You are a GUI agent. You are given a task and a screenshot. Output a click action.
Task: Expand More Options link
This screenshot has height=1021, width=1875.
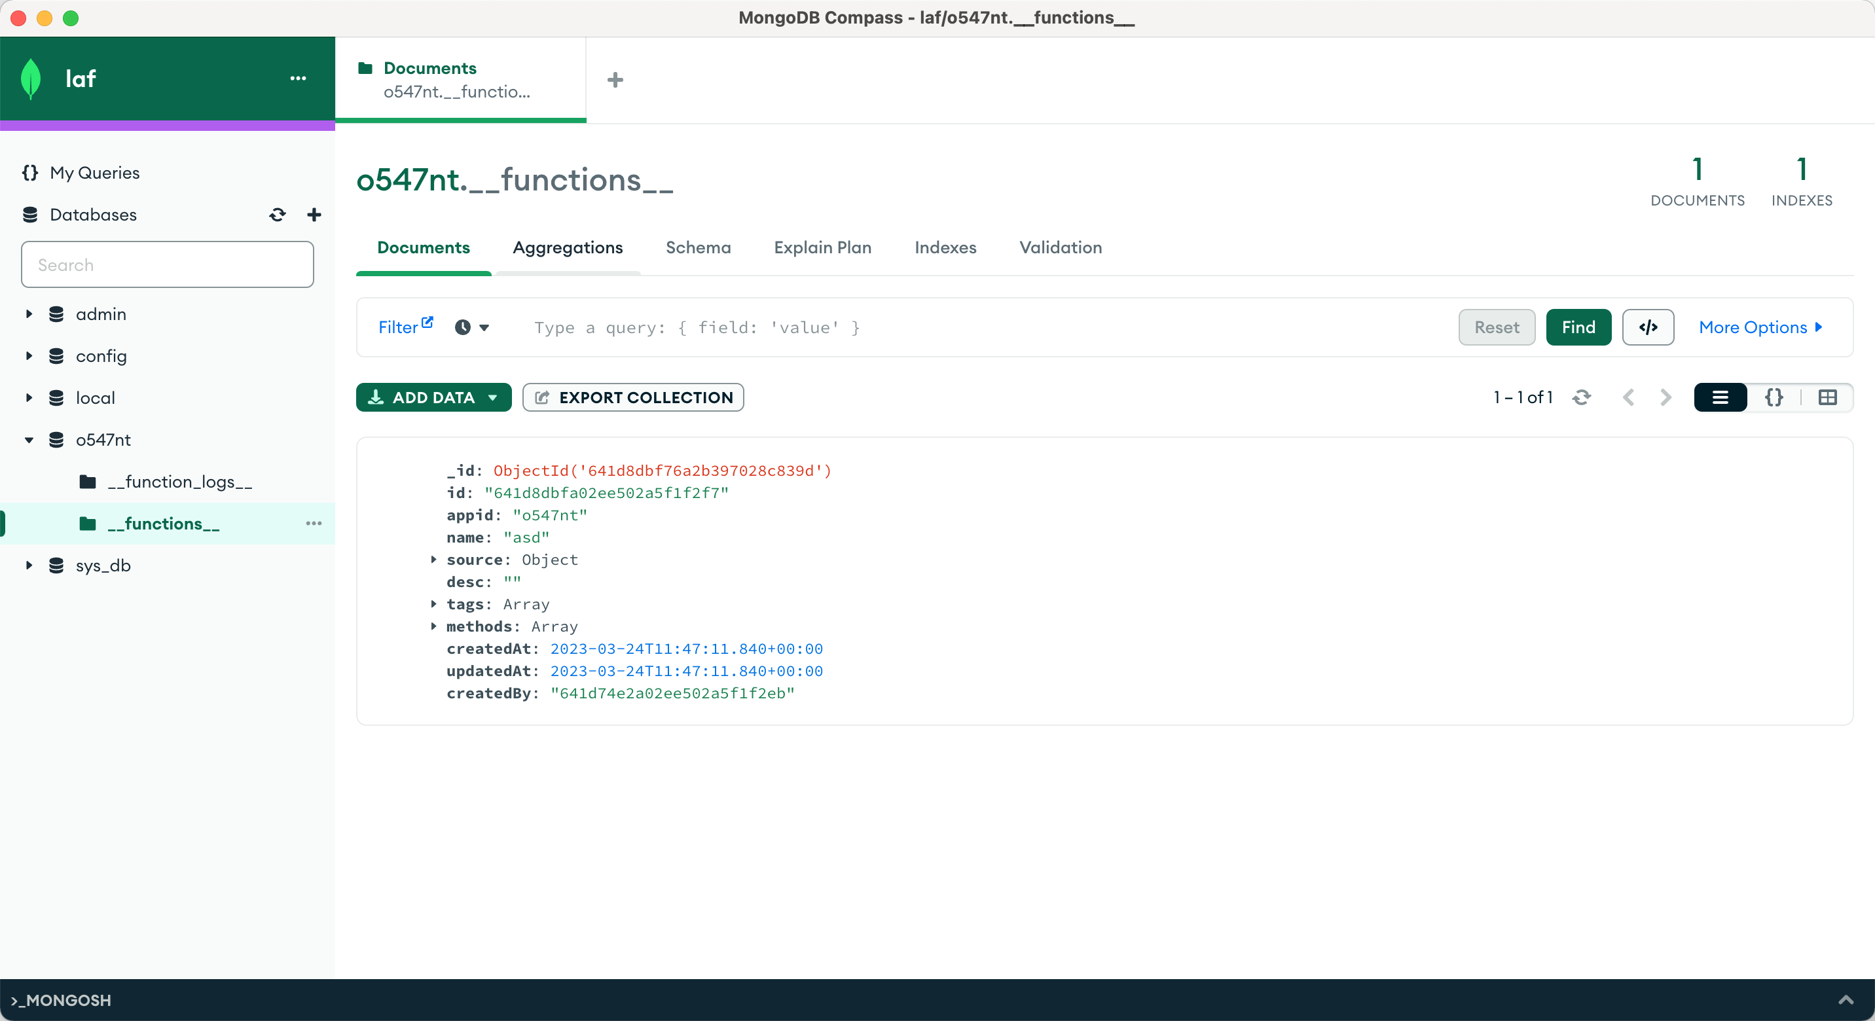1760,327
